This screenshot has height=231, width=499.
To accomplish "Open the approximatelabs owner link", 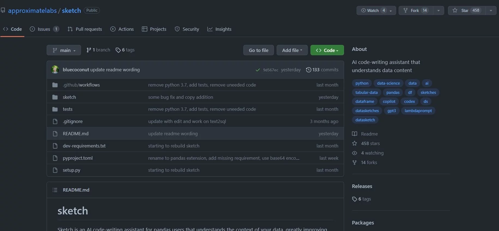I will tap(32, 11).
